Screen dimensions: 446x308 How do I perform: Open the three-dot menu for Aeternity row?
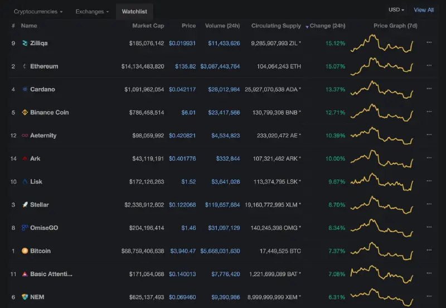coord(429,134)
